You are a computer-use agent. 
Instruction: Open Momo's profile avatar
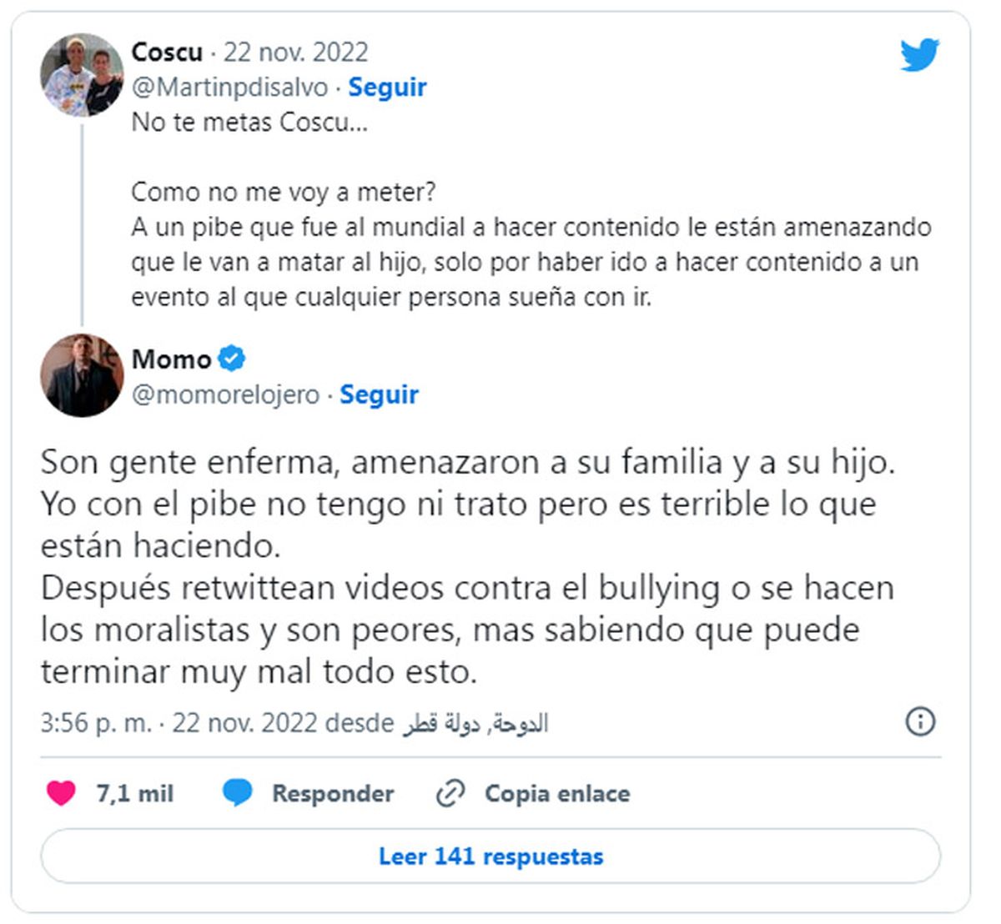82,375
